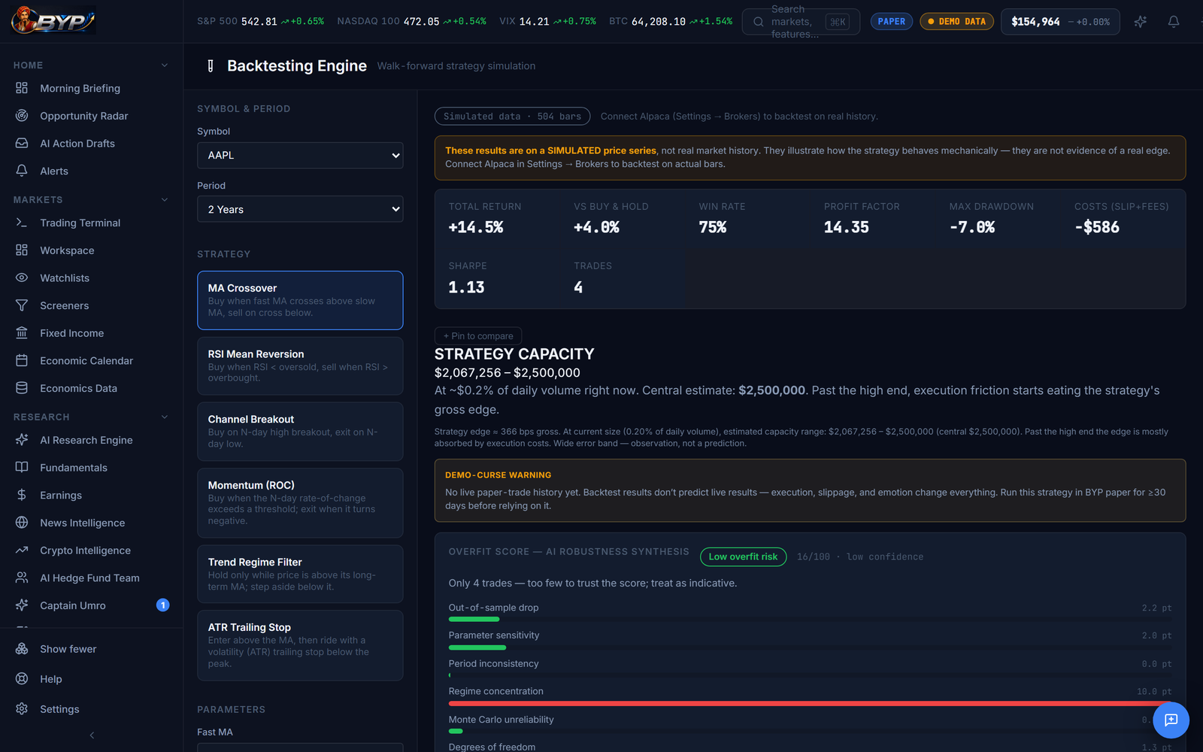Click the NASDAQ 100 ticker quote
The height and width of the screenshot is (752, 1203).
coord(411,21)
